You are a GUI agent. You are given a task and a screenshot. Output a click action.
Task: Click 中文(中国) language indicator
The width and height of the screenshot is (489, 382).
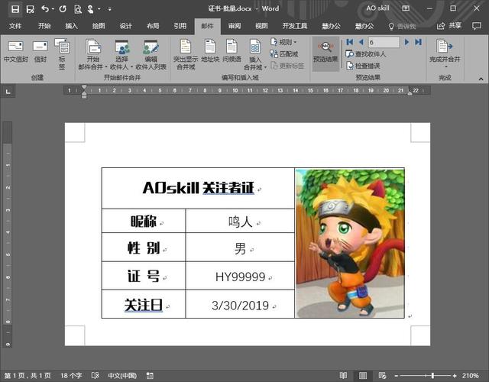[122, 375]
